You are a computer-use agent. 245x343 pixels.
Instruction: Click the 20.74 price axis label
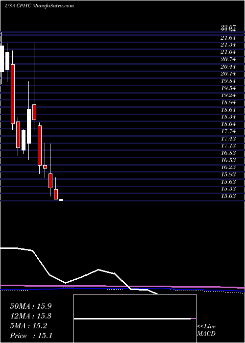(228, 59)
